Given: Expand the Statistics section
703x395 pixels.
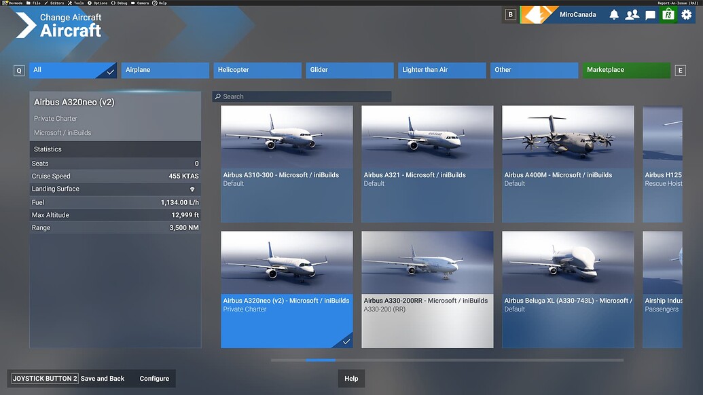Looking at the screenshot, I should (x=115, y=149).
